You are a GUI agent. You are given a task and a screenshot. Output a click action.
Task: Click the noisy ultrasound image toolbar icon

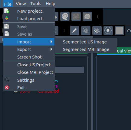point(76,17)
